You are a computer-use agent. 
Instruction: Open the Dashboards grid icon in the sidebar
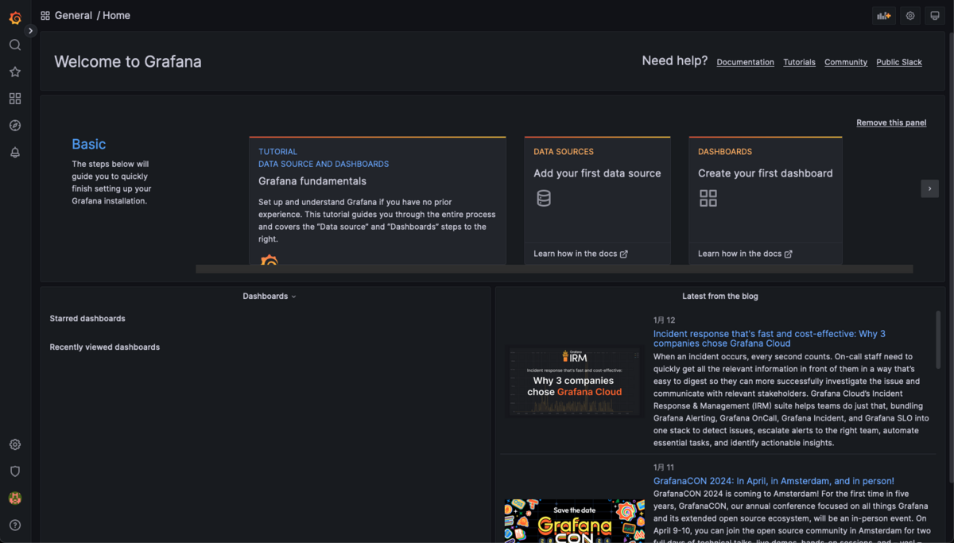click(x=15, y=99)
